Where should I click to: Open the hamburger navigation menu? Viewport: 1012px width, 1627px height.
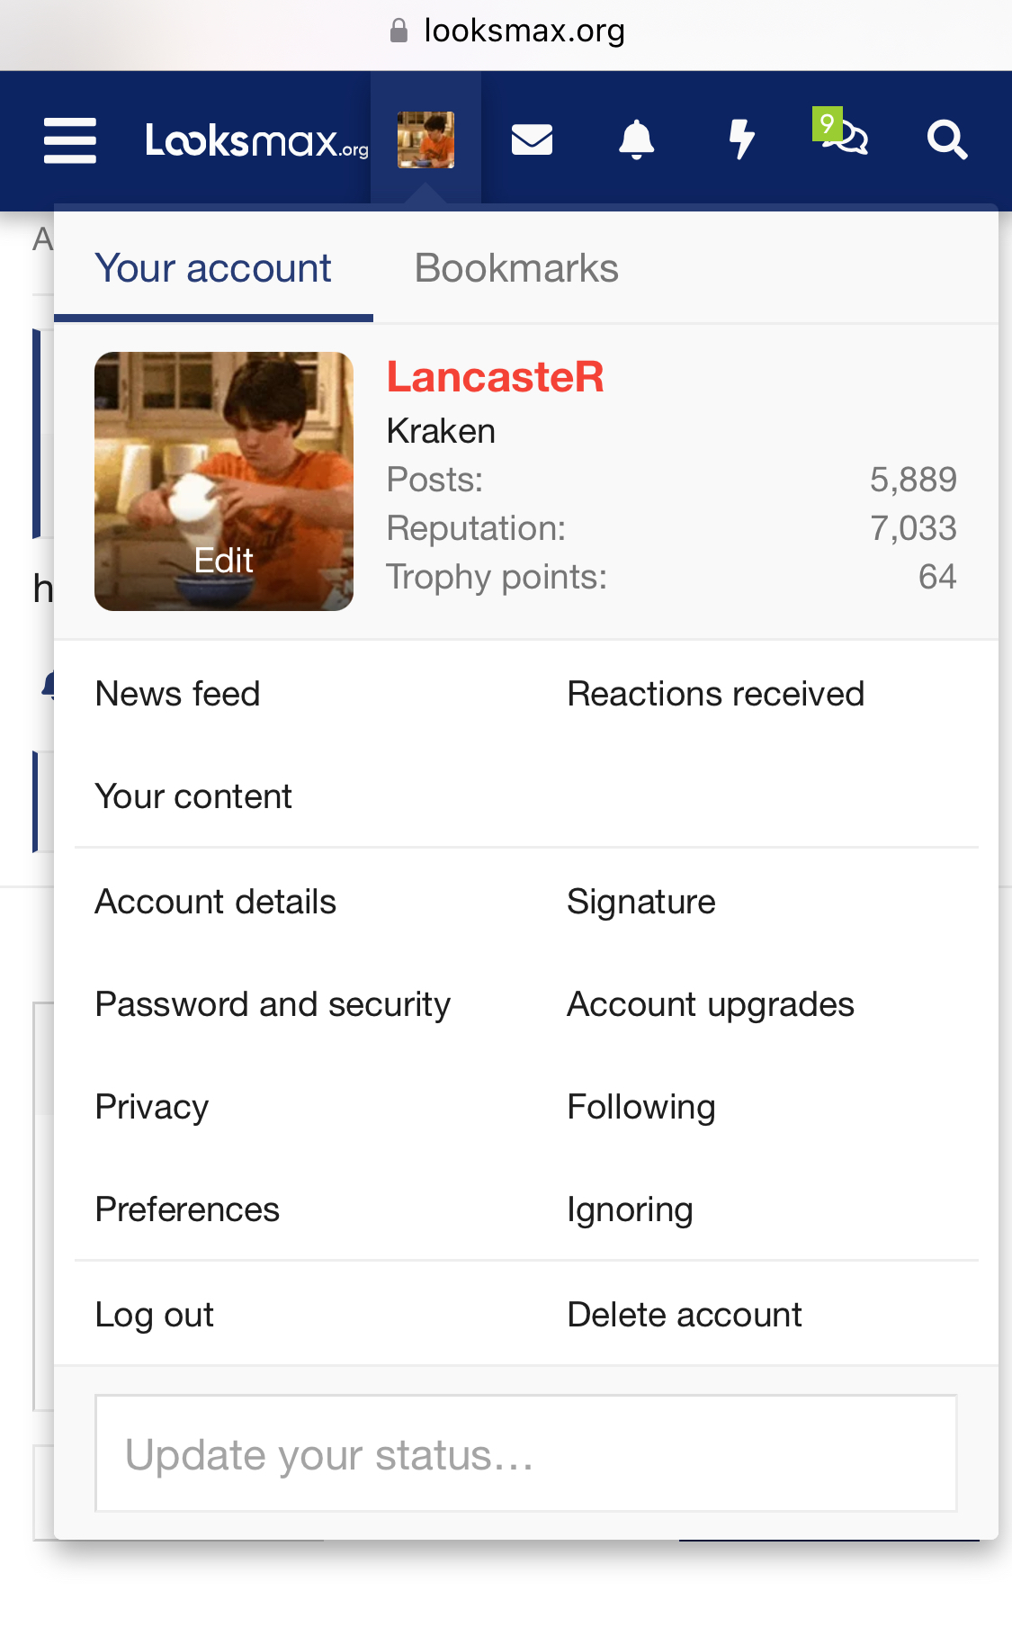point(70,140)
